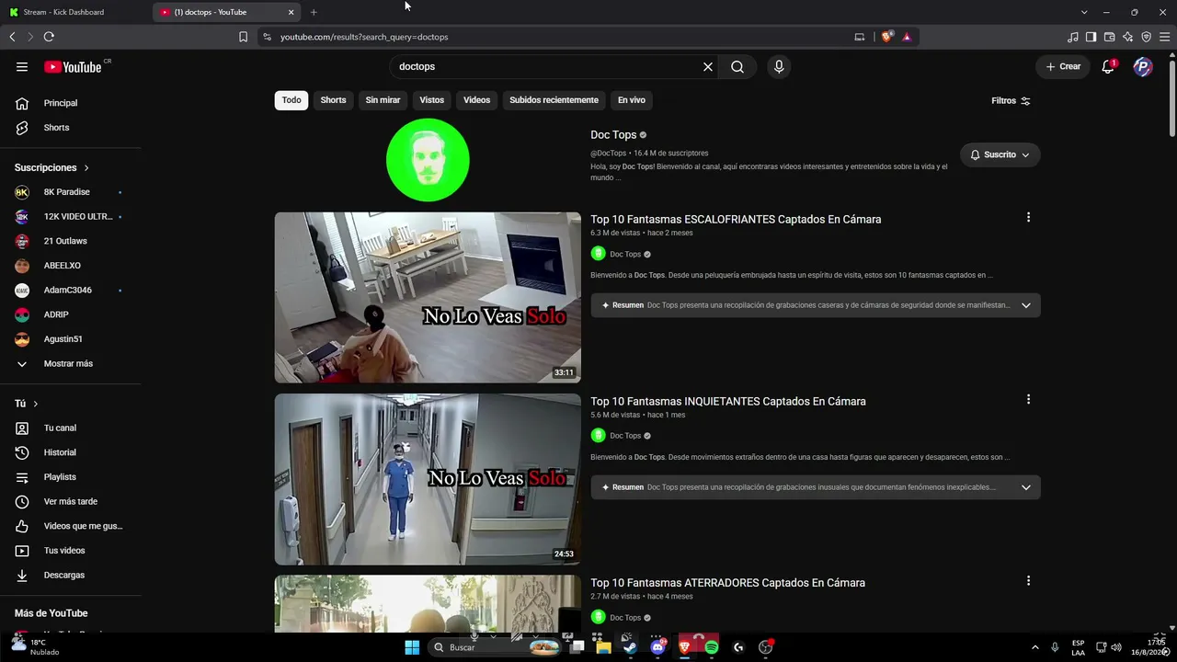Image resolution: width=1177 pixels, height=662 pixels.
Task: Open the browser tab list dropdown
Action: [1084, 12]
